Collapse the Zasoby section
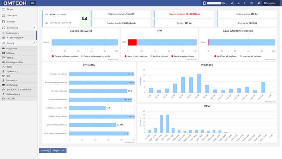Screen dimensions: 282x159 tap(34, 43)
